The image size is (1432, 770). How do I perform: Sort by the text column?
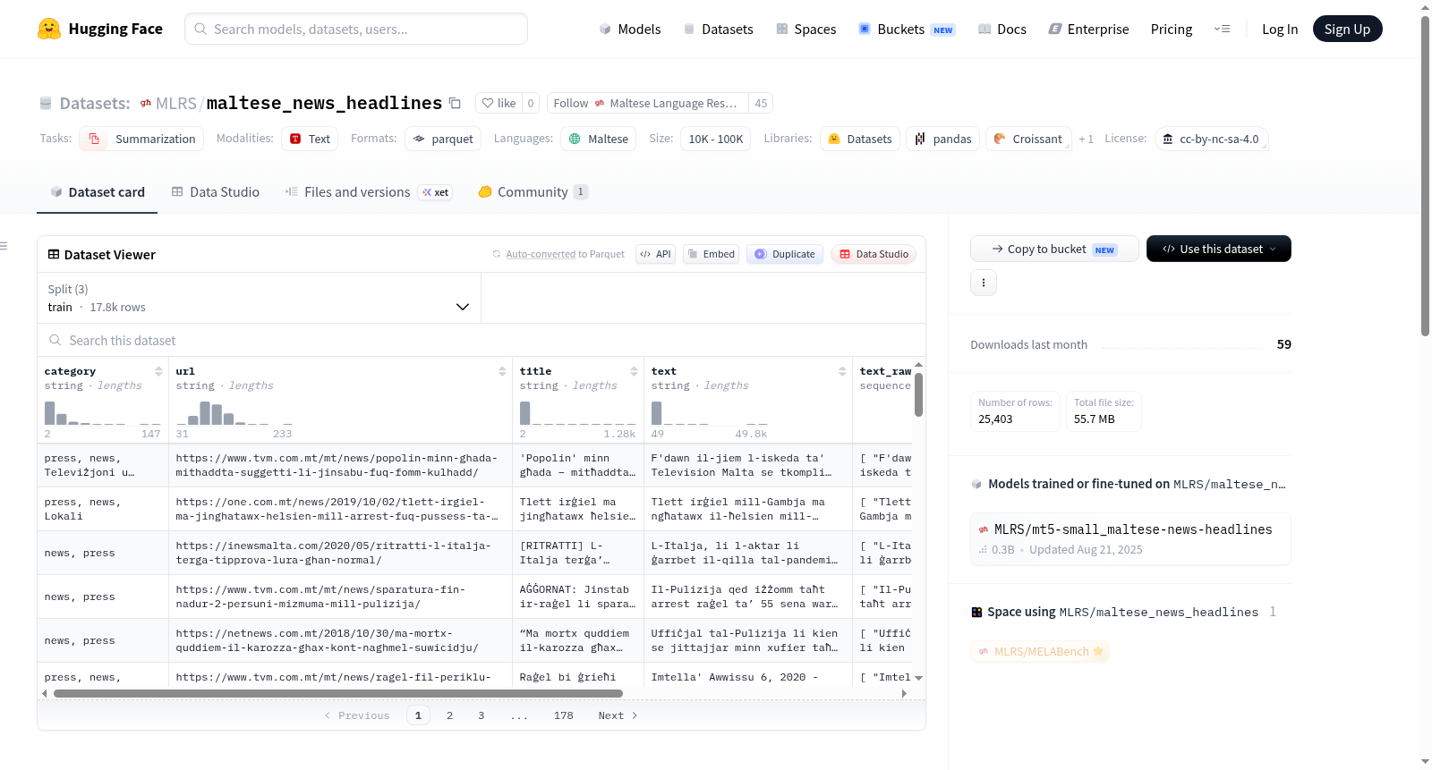842,371
